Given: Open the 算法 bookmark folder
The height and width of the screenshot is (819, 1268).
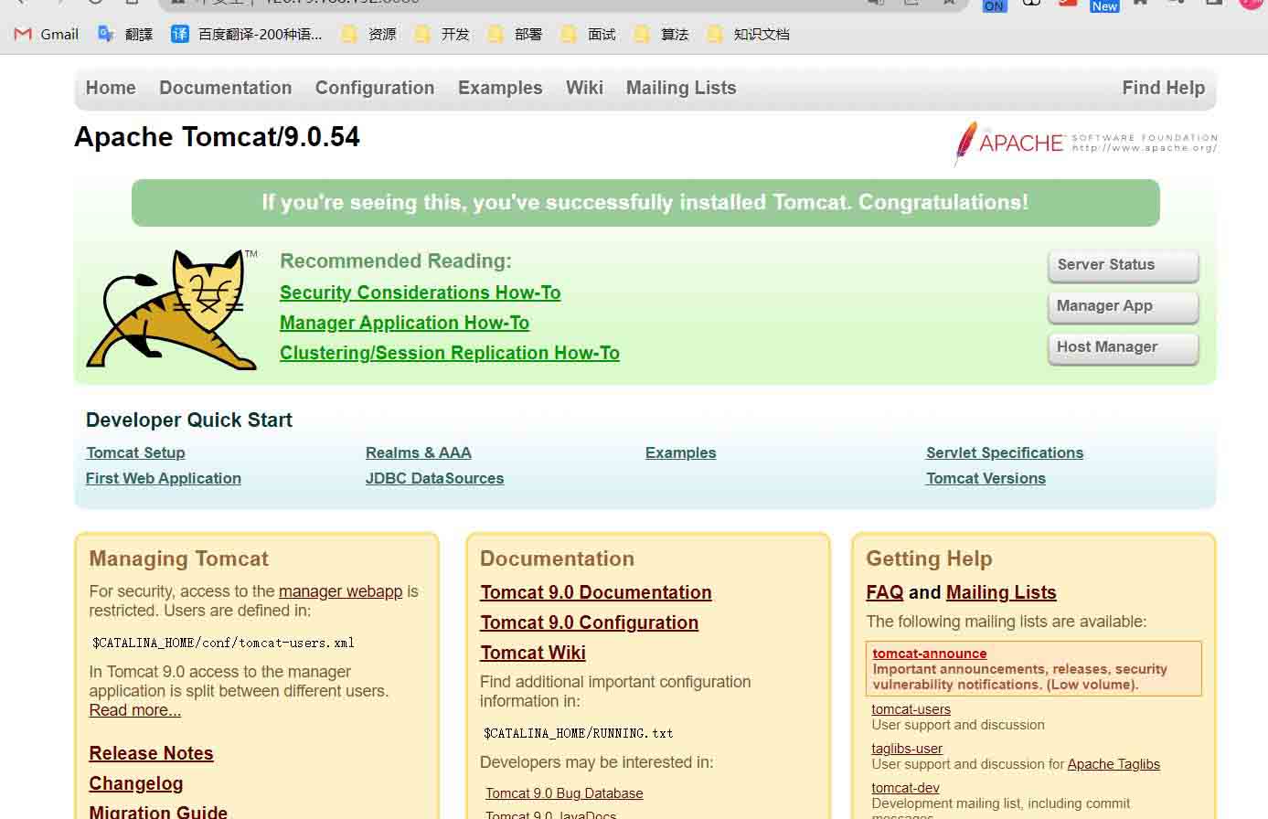Looking at the screenshot, I should point(661,34).
